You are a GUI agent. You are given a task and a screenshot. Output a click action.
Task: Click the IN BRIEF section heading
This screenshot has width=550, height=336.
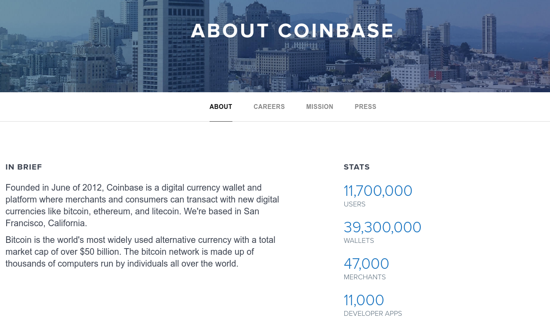(24, 167)
